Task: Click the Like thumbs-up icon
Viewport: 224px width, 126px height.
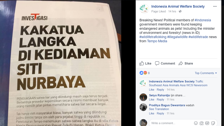Action: [x=142, y=64]
